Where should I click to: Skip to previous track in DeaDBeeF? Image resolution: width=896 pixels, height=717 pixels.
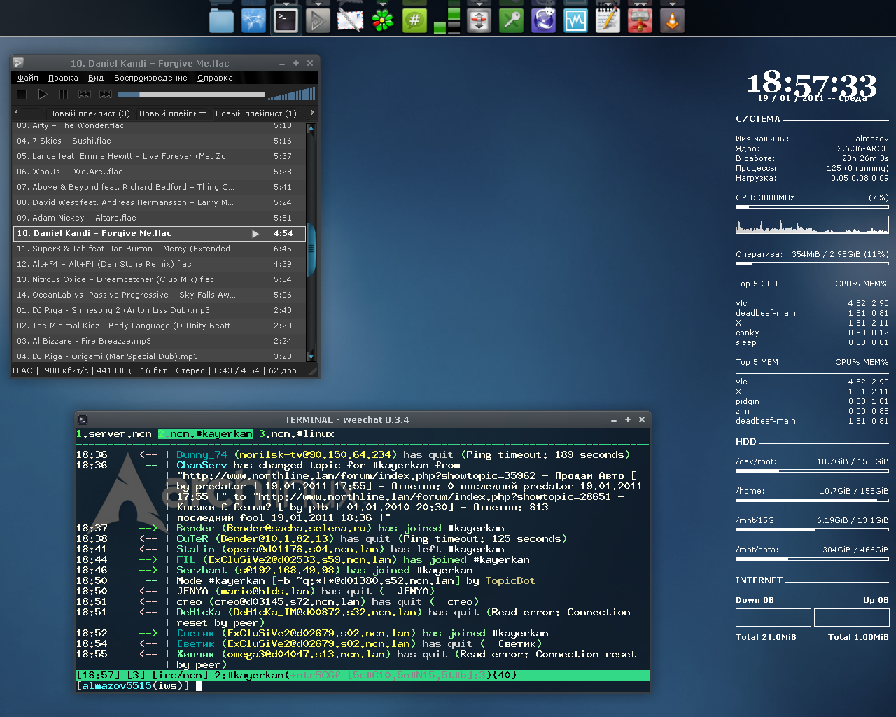click(x=85, y=94)
